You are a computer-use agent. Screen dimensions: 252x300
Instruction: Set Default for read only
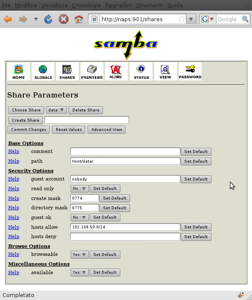[x=105, y=189]
